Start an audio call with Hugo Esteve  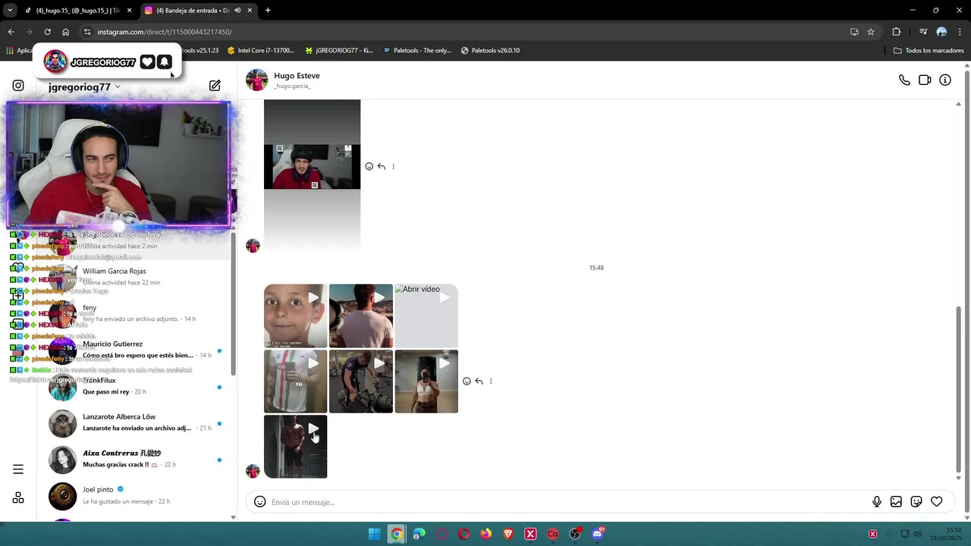[904, 80]
